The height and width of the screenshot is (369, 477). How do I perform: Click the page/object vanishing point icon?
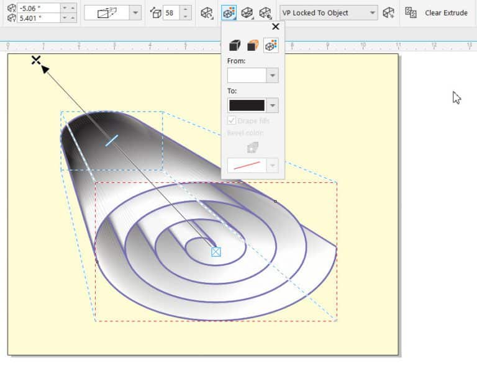tap(388, 12)
